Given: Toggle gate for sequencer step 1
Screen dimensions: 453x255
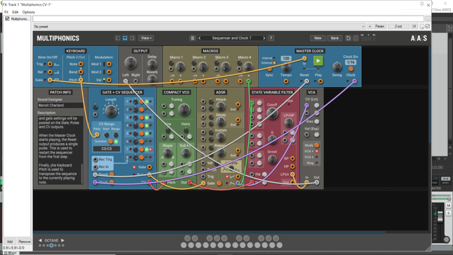Looking at the screenshot, I should tap(142, 102).
